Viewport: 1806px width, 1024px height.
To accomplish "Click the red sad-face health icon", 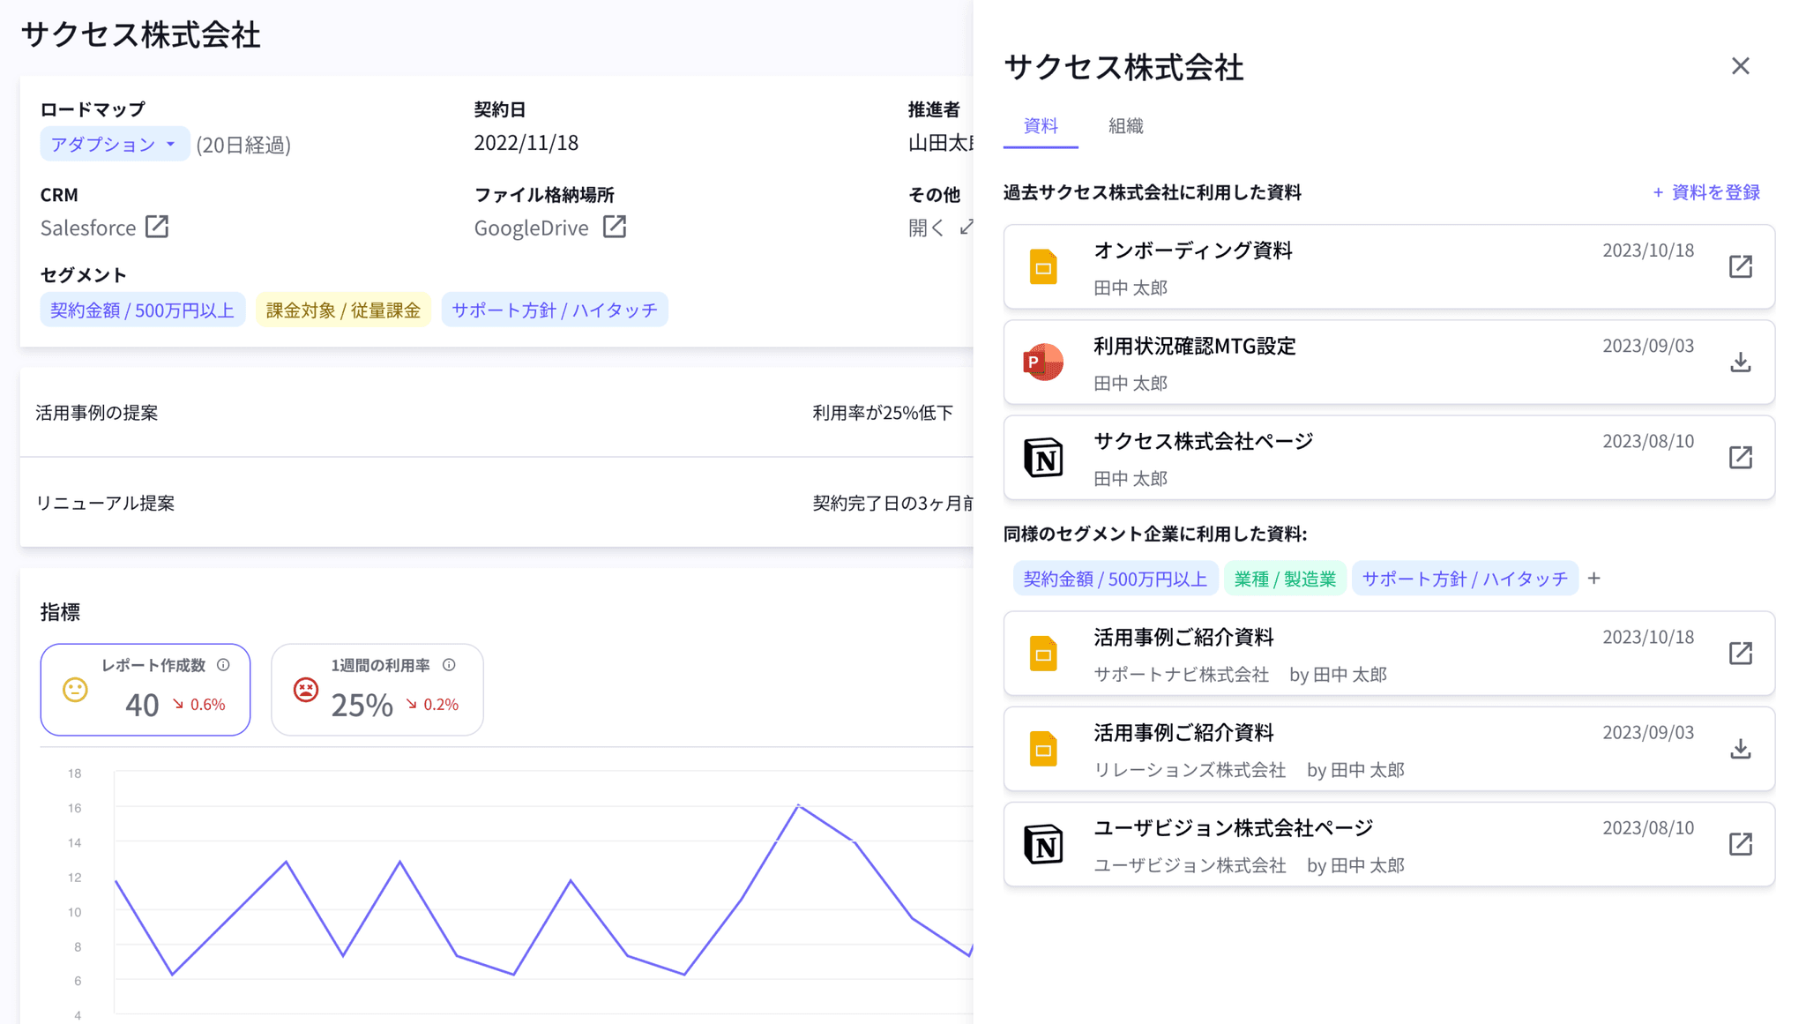I will (x=304, y=689).
